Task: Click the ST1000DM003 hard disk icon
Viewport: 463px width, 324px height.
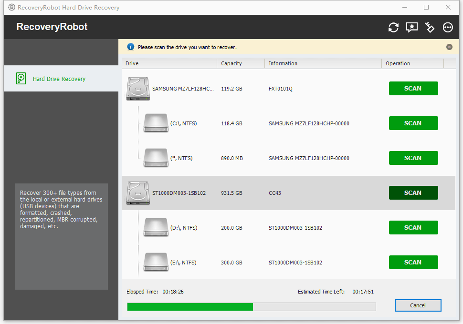Action: 137,192
